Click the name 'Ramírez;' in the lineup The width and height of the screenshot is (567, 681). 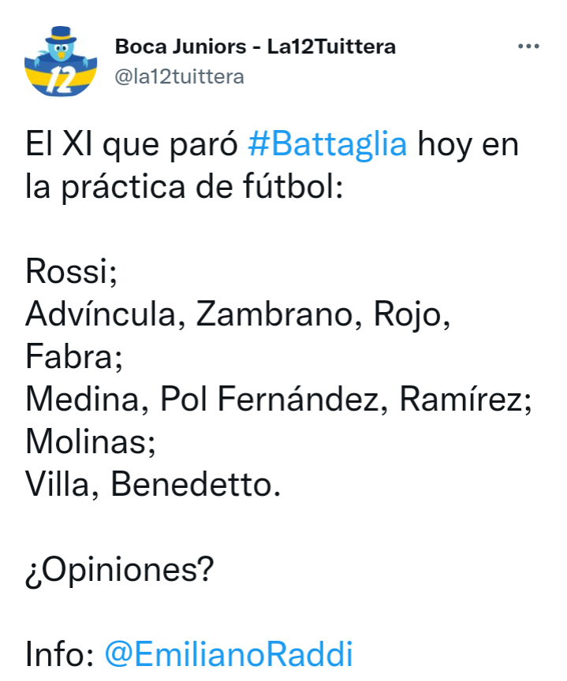coord(465,399)
